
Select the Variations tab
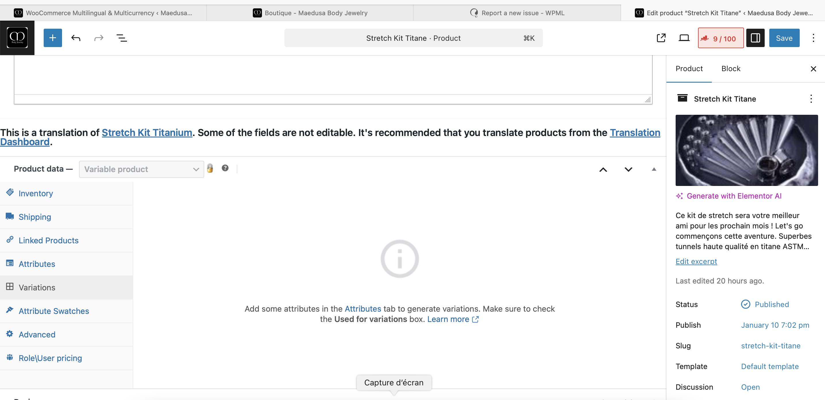(66, 287)
